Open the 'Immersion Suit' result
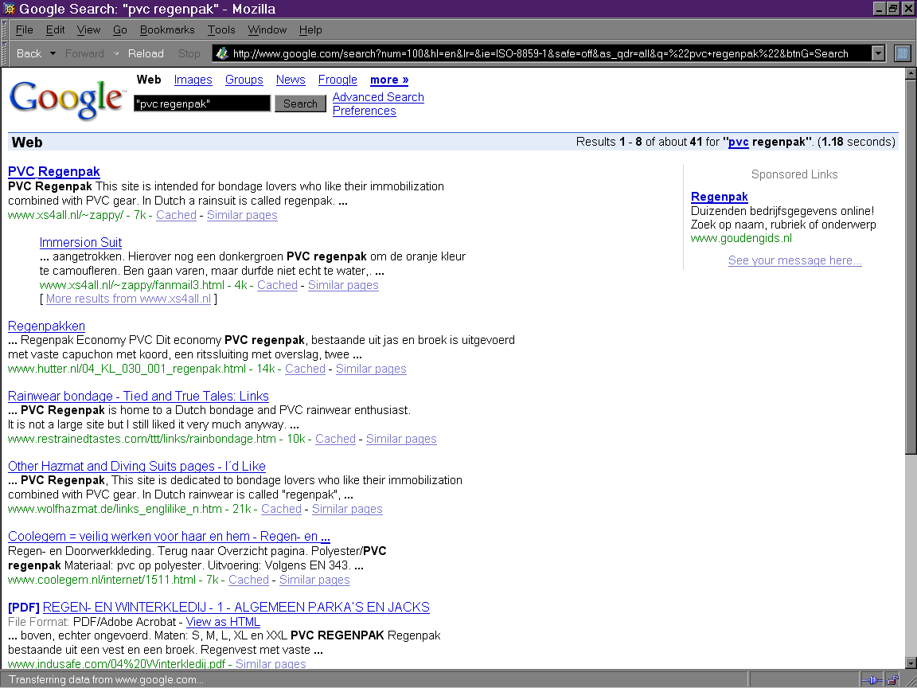Screen dimensions: 917x688 click(80, 242)
